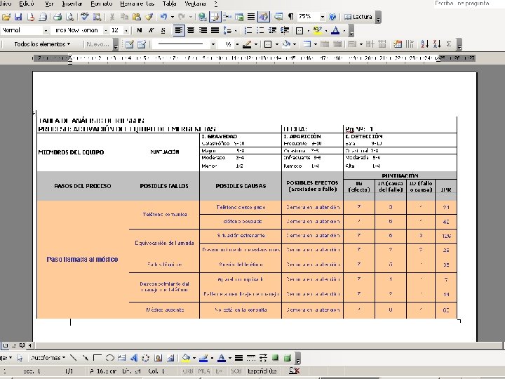Open the font name dropdown
The height and width of the screenshot is (379, 505).
tap(106, 31)
